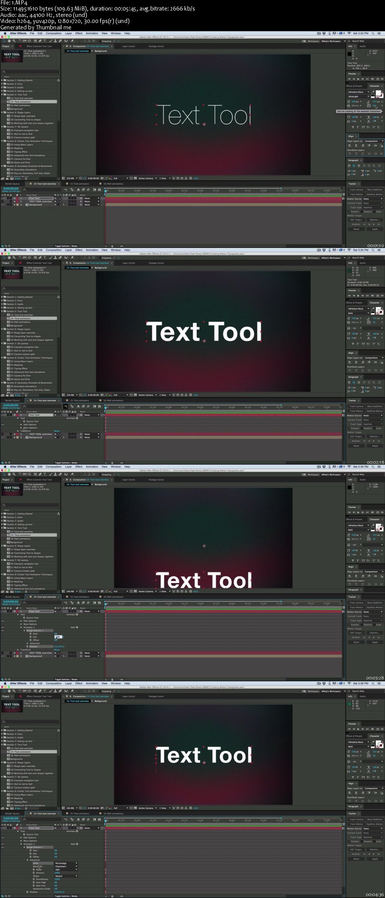Click the Smoothness stopwatch in the 00:04:36 frame
Viewport: 385px width, 898px height.
tap(34, 879)
